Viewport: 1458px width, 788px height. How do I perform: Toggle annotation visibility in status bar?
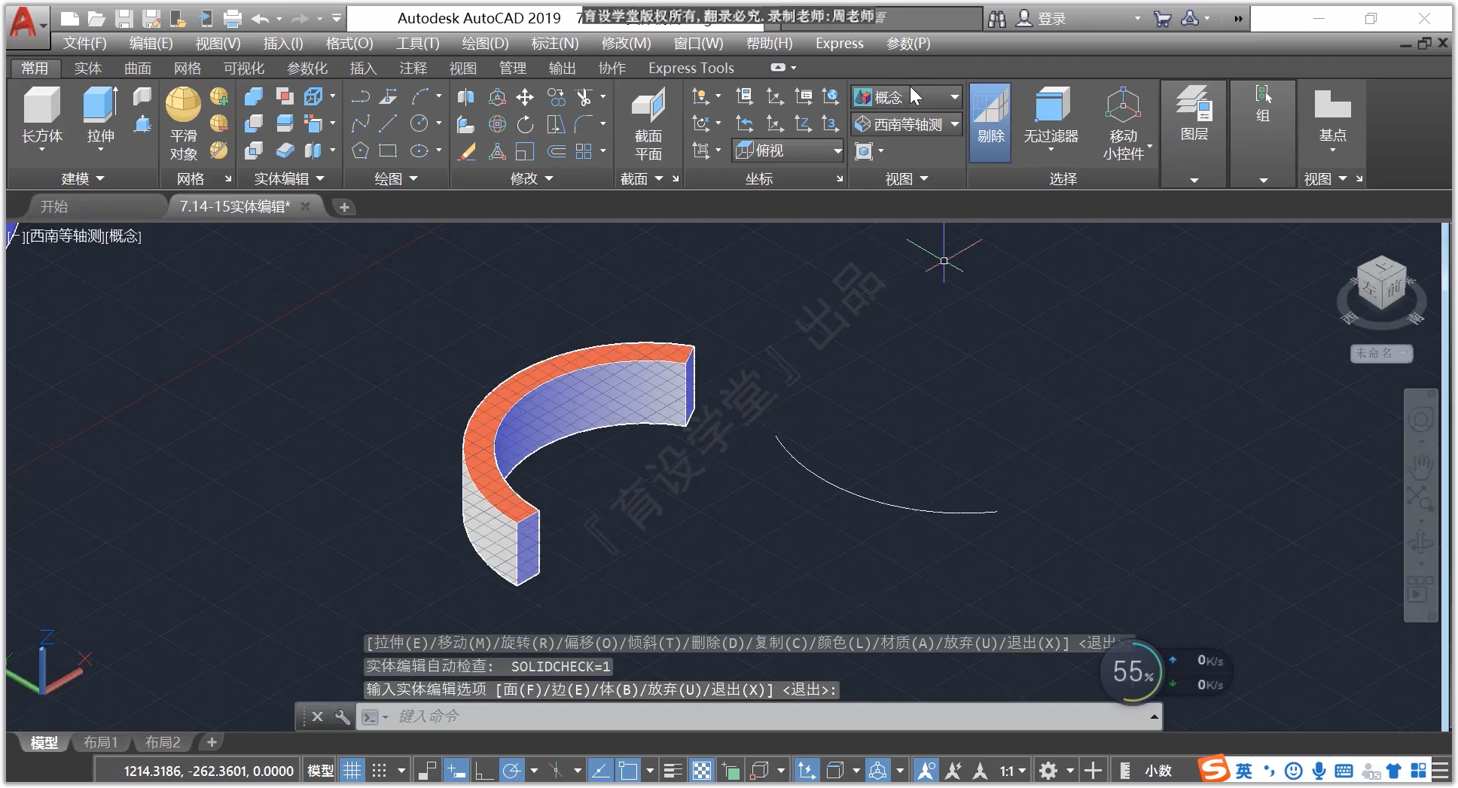pos(926,770)
